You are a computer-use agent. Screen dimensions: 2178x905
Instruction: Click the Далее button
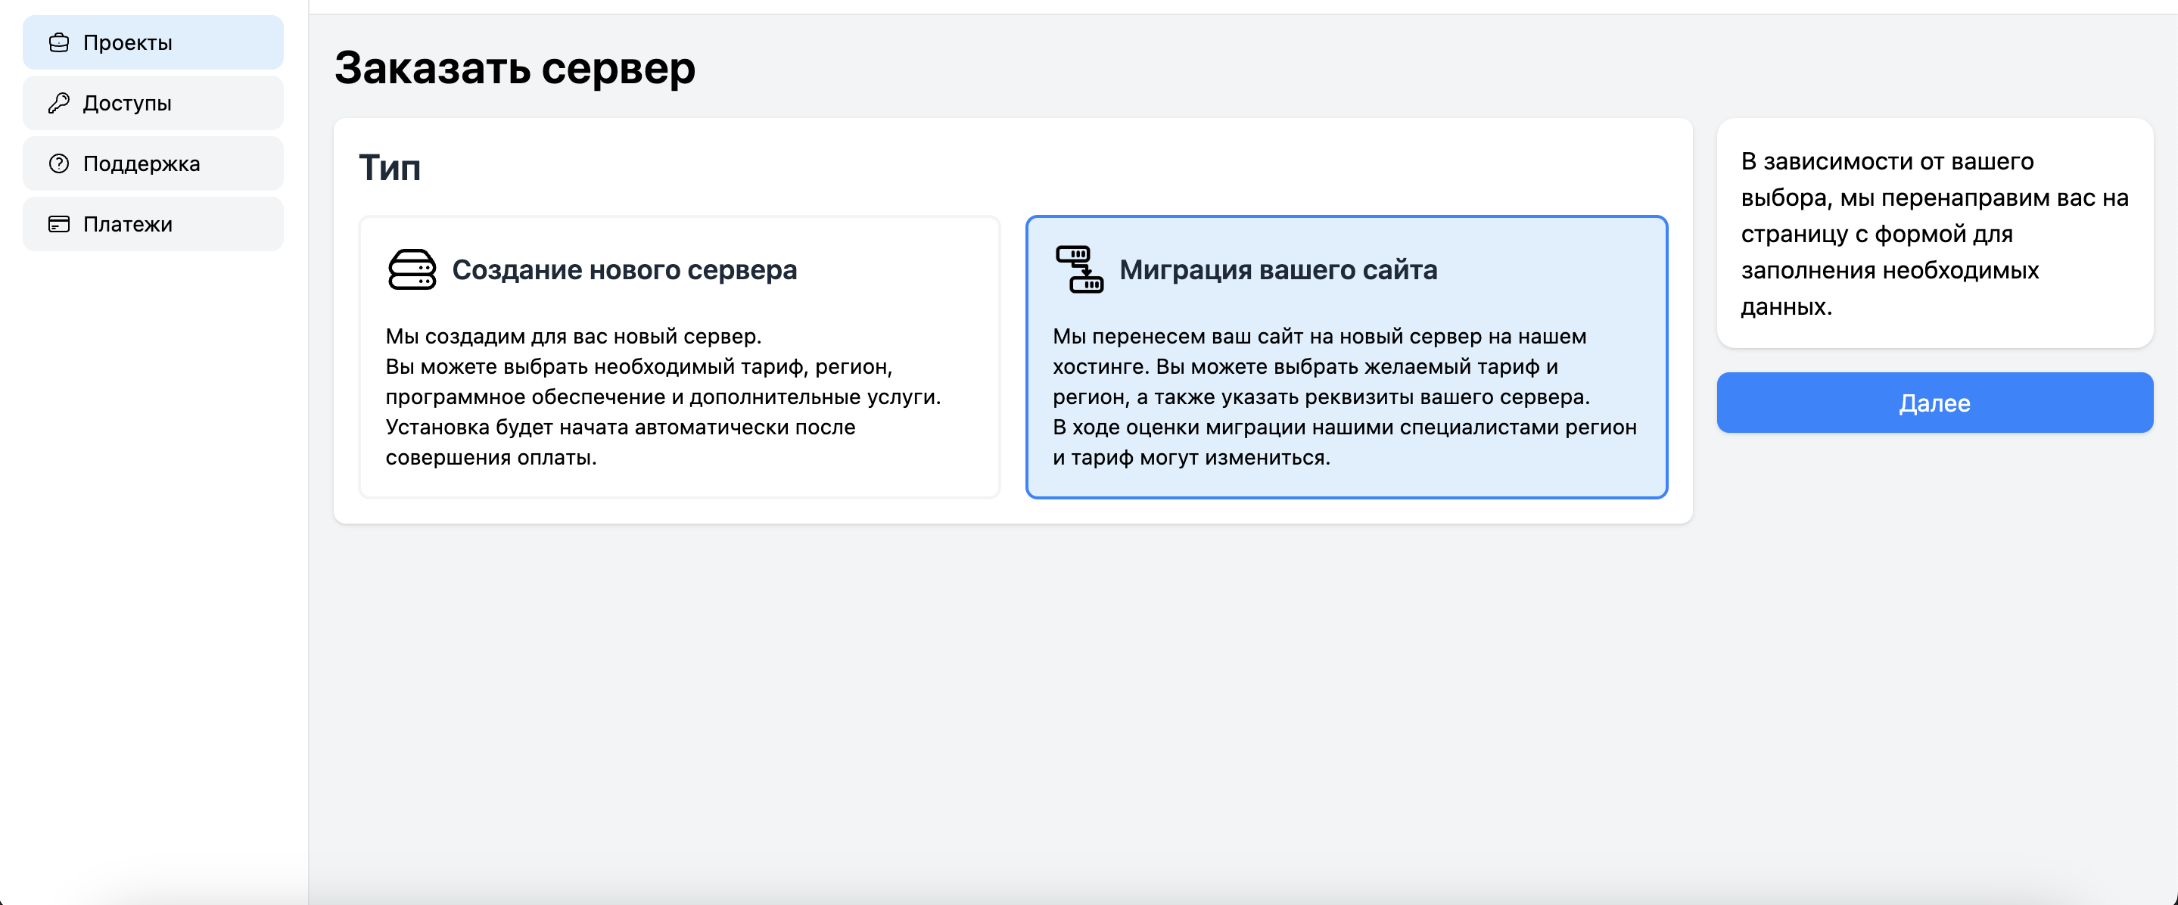coord(1934,403)
